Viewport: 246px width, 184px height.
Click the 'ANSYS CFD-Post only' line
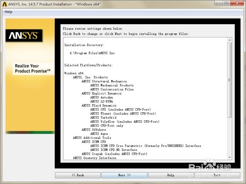[107, 126]
